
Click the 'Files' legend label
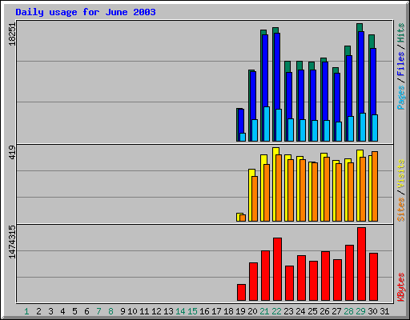pyautogui.click(x=400, y=64)
